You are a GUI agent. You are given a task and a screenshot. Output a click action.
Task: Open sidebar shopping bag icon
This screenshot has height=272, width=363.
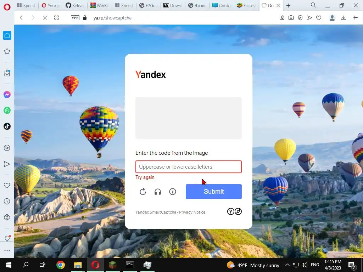pyautogui.click(x=7, y=73)
